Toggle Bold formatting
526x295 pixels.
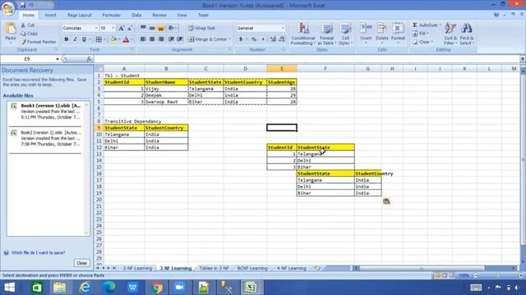click(x=67, y=39)
